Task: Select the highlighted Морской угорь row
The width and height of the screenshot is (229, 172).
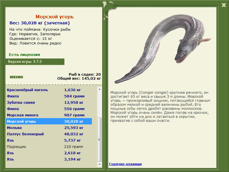Action: [49, 121]
